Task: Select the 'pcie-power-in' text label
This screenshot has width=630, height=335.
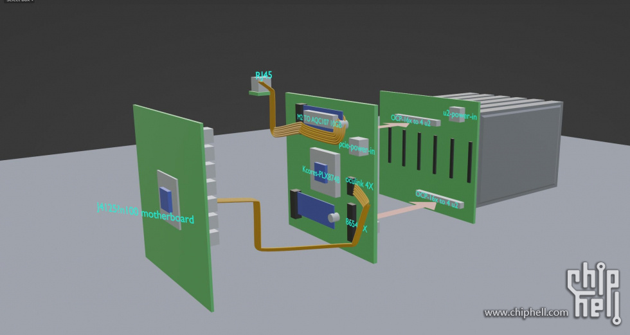Action: 357,148
